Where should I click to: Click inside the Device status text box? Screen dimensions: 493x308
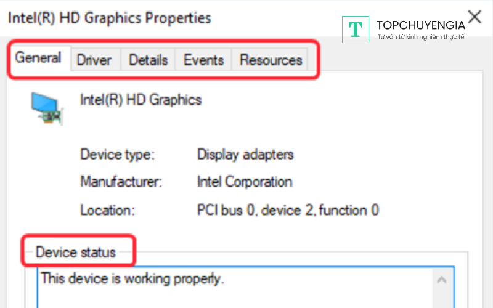[x=246, y=293]
